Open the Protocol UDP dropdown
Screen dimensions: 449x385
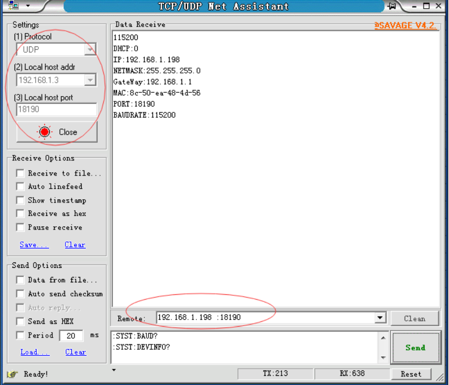pos(90,50)
